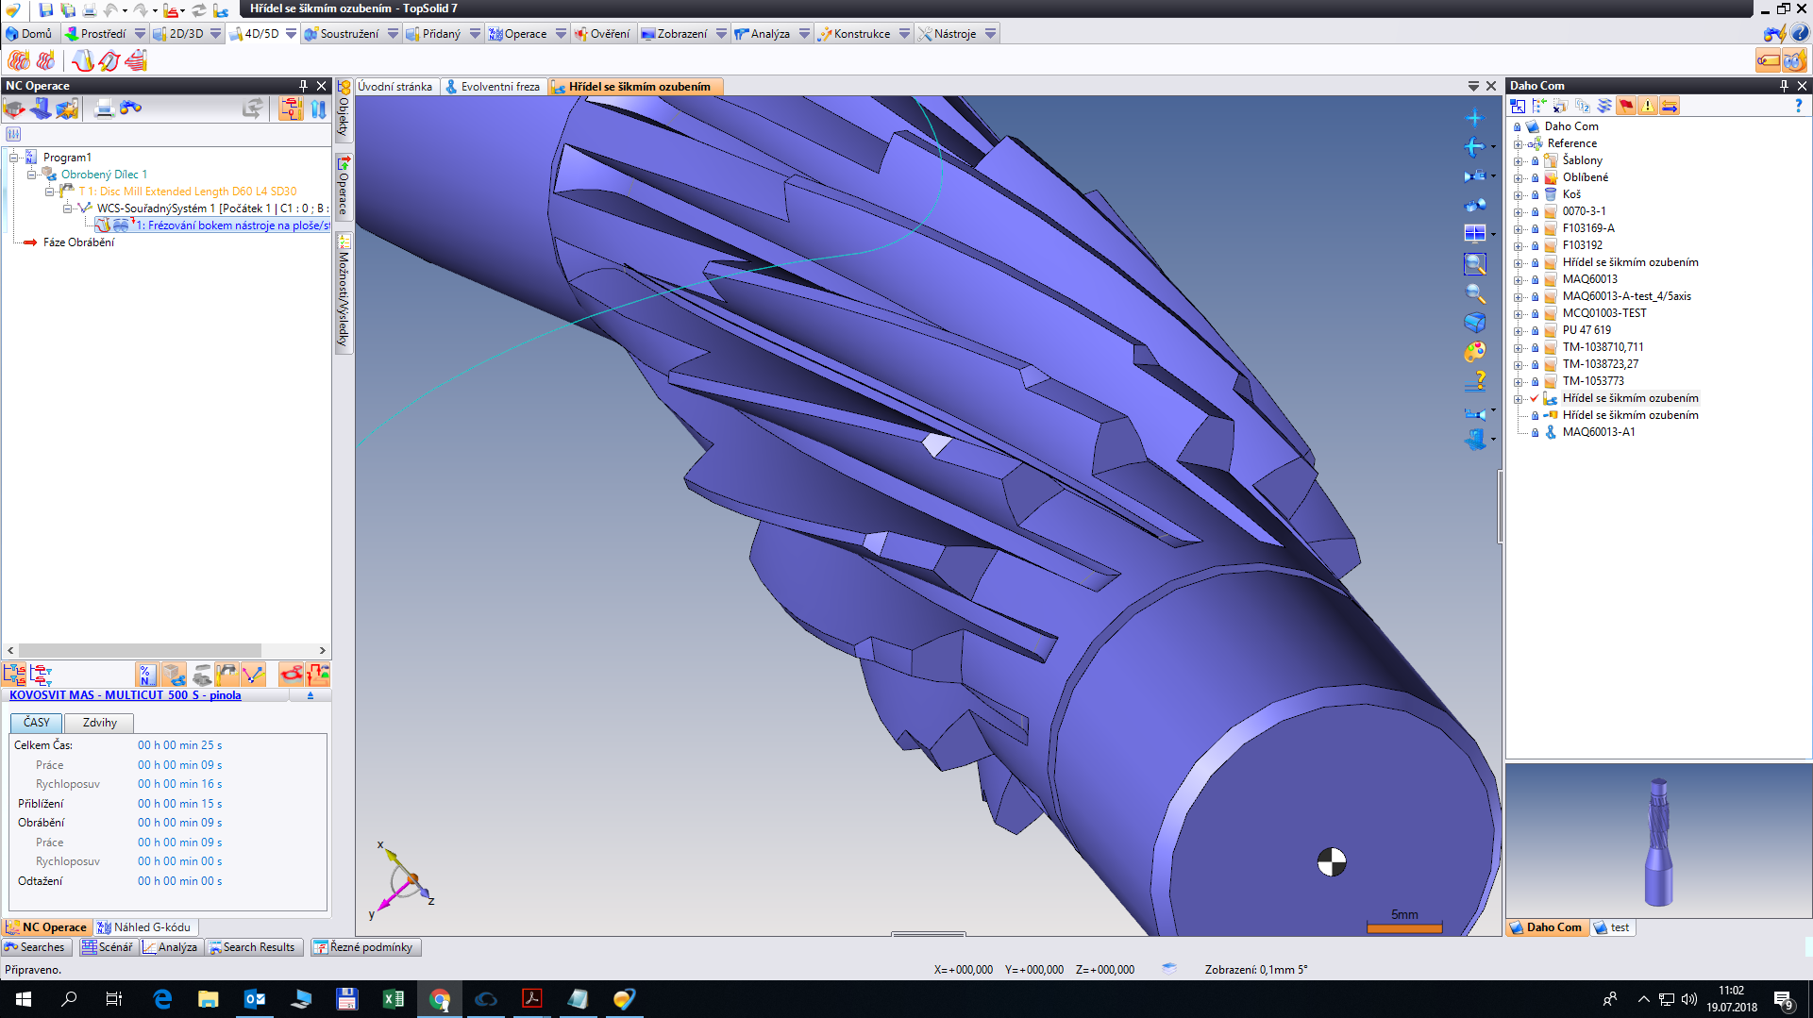Image resolution: width=1813 pixels, height=1018 pixels.
Task: Open the Soustružení menu dropdown arrow
Action: click(393, 34)
